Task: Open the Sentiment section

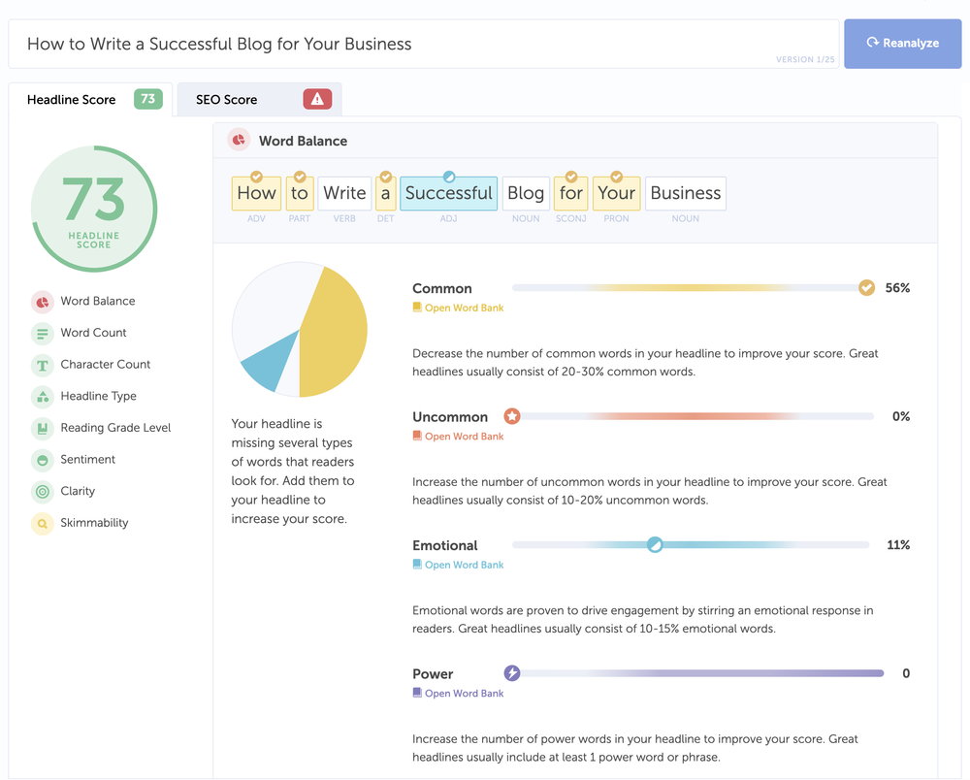Action: (88, 459)
